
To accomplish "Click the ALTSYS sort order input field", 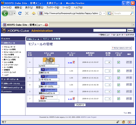I will pyautogui.click(x=108, y=62).
